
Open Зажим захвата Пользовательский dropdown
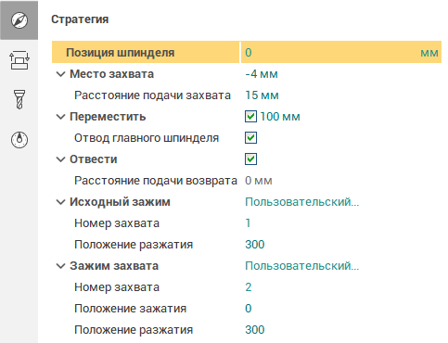(x=302, y=266)
